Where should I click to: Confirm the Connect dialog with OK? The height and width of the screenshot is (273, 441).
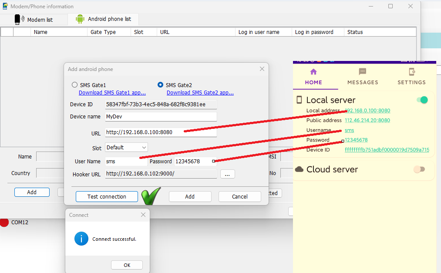pyautogui.click(x=127, y=265)
